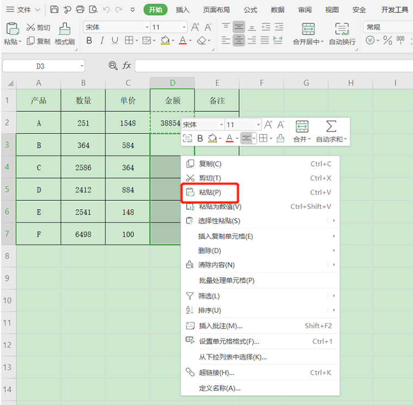Image resolution: width=413 pixels, height=405 pixels.
Task: Select column F header
Action: [261, 83]
